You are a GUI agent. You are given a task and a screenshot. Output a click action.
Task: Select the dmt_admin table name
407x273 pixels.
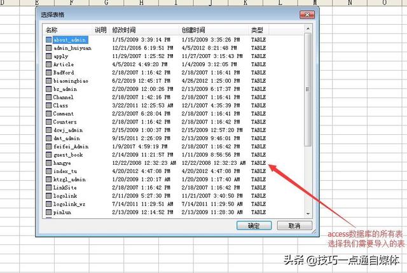tap(66, 139)
